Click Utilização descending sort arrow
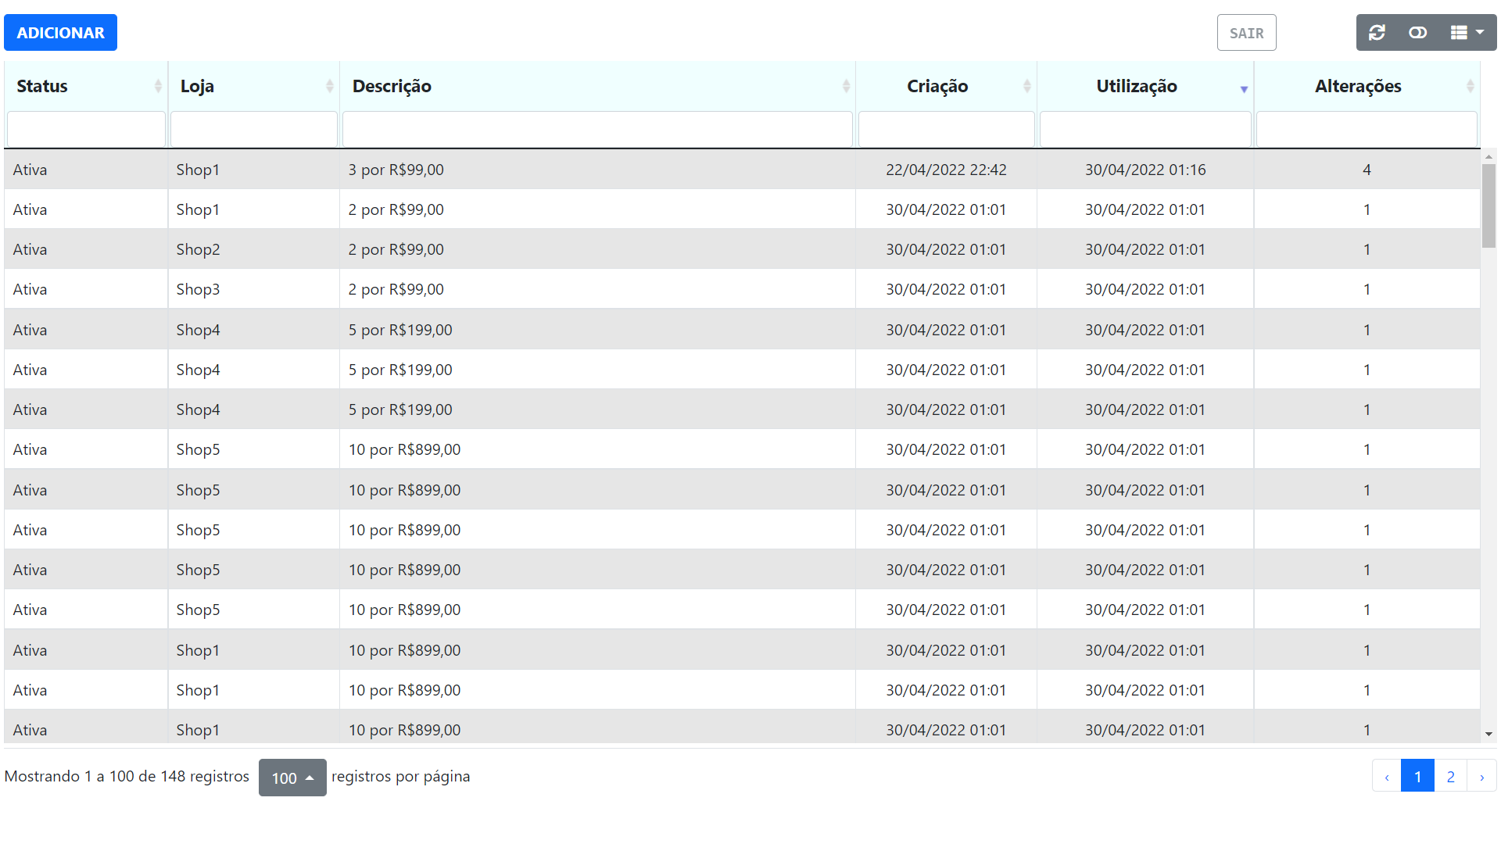1501x844 pixels. [x=1243, y=89]
